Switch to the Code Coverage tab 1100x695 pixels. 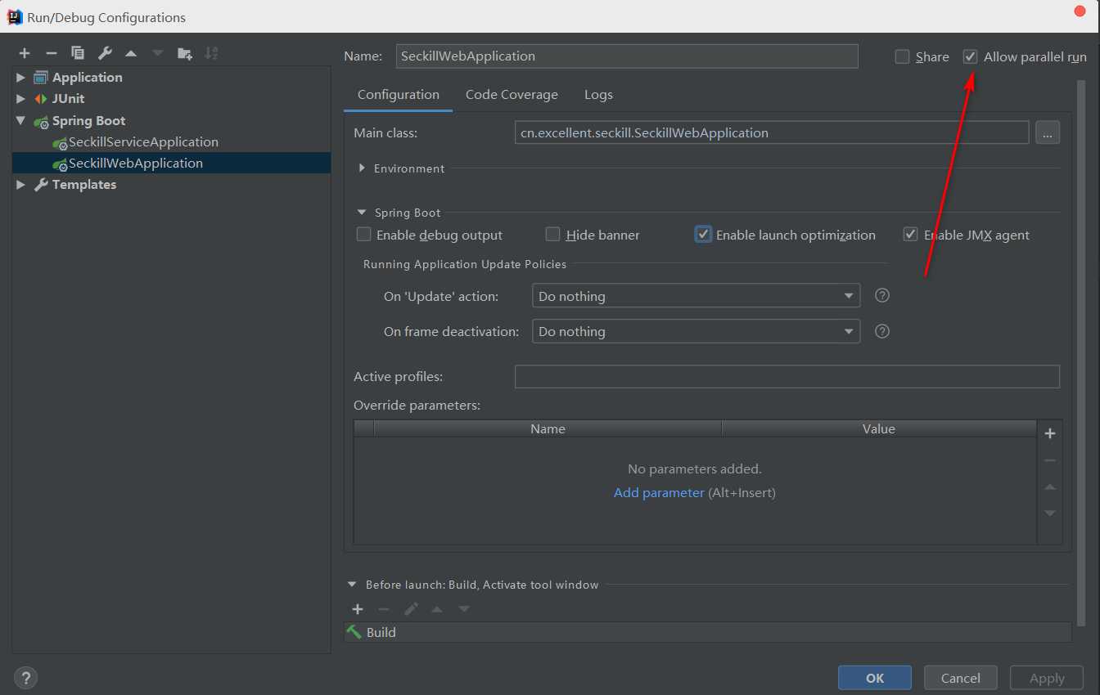pyautogui.click(x=512, y=95)
